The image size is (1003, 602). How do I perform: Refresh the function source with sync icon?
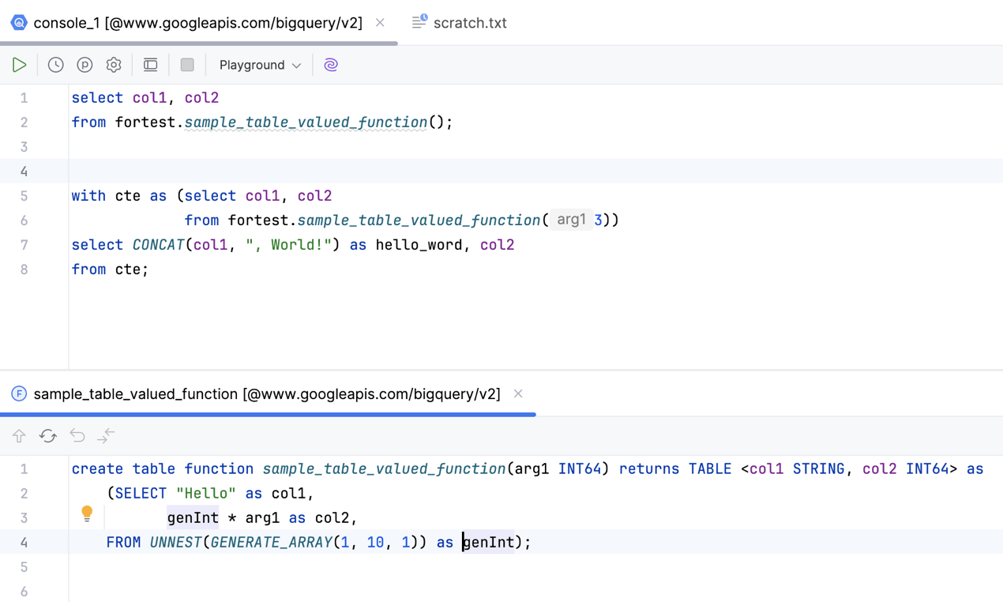[x=48, y=436]
